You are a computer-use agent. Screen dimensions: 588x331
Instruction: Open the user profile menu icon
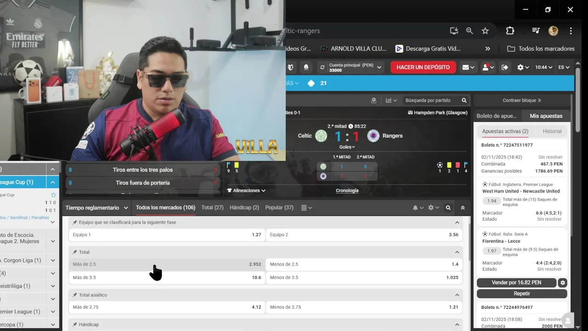pyautogui.click(x=487, y=67)
